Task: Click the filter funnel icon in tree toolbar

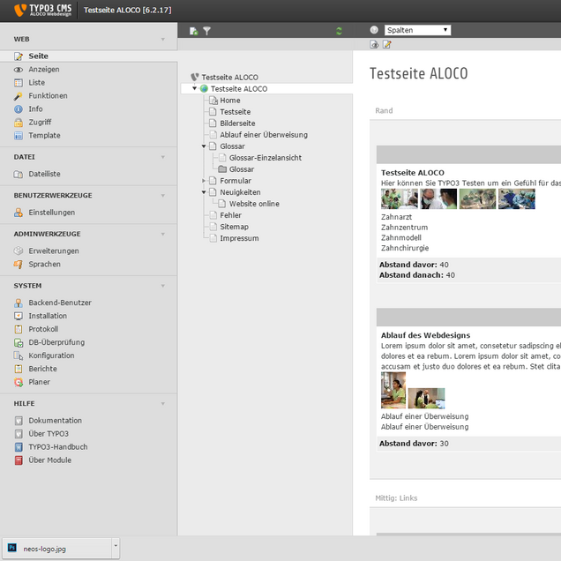Action: 206,31
